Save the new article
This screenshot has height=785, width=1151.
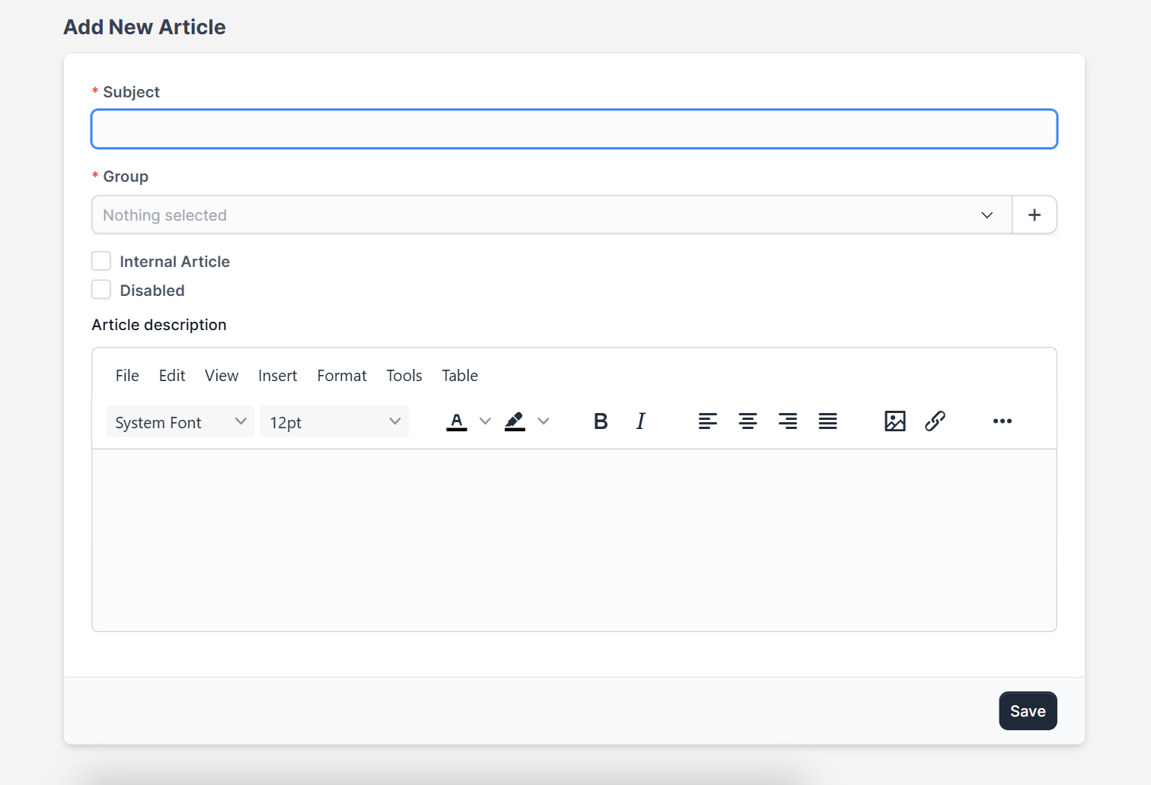tap(1028, 711)
